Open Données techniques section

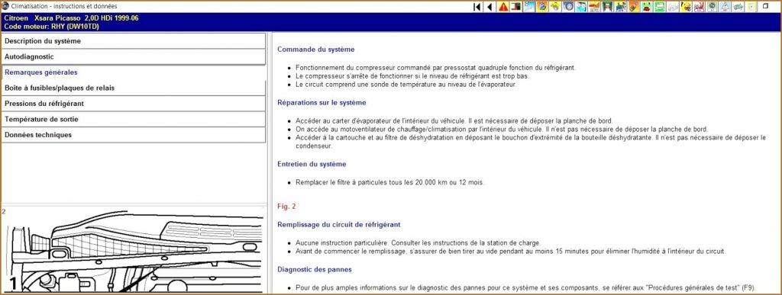tap(133, 135)
